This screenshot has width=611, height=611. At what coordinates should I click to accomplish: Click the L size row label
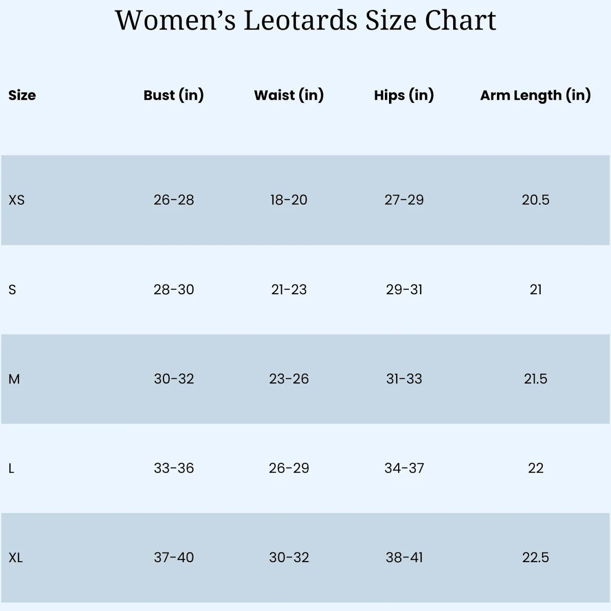[11, 468]
